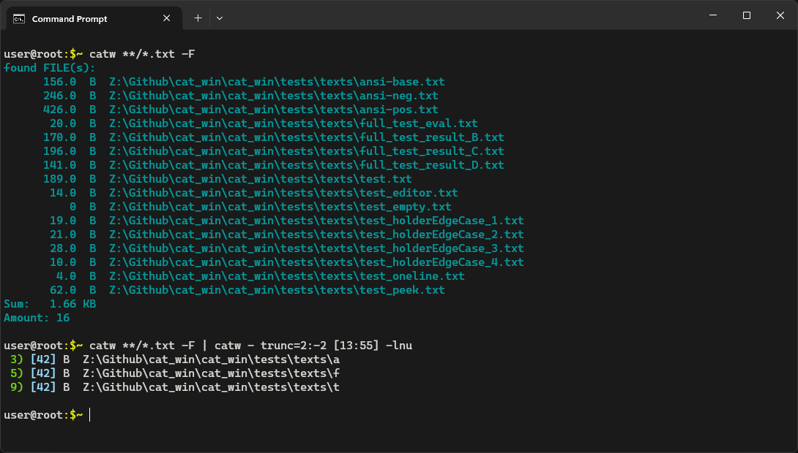The height and width of the screenshot is (453, 798).
Task: Open the tab list dropdown chevron
Action: [x=219, y=18]
